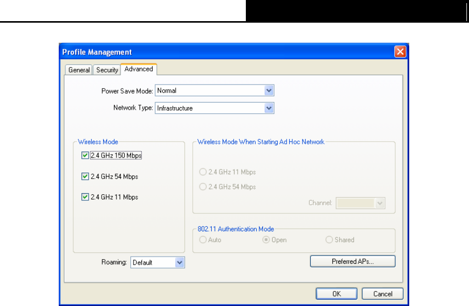Click the Power Save Mode label
This screenshot has height=306, width=469.
tap(127, 91)
